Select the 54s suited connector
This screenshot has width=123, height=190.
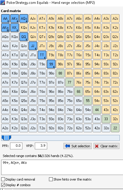pyautogui.click(x=97, y=100)
